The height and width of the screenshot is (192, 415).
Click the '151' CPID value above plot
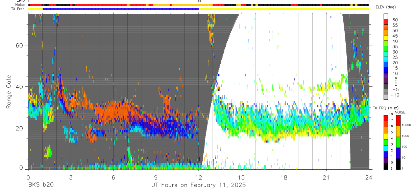click(x=199, y=1)
